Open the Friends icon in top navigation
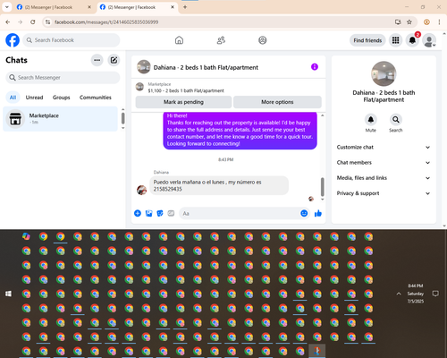The width and height of the screenshot is (447, 358). [x=221, y=40]
